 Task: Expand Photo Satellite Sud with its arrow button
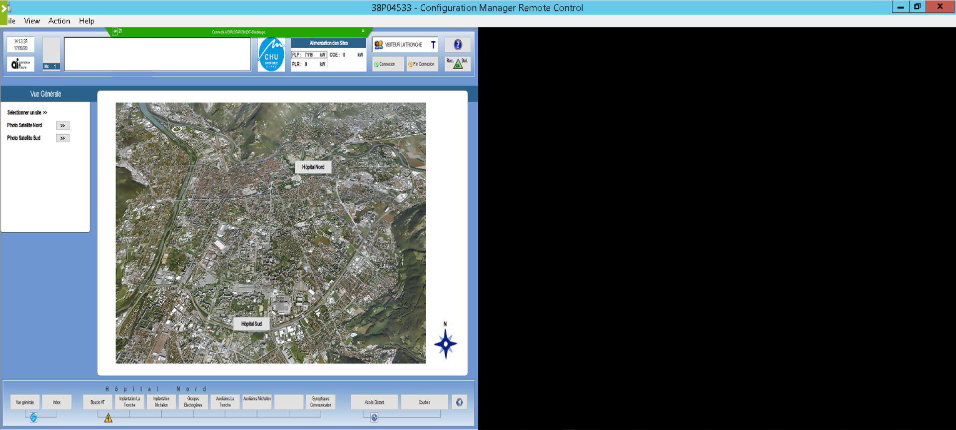[62, 138]
